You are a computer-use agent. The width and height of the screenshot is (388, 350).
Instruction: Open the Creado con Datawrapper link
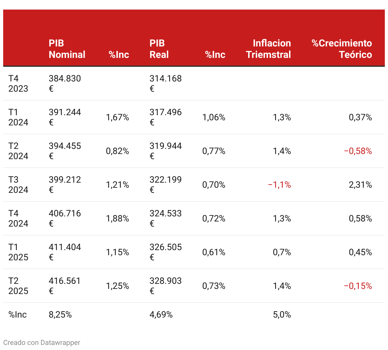[42, 343]
